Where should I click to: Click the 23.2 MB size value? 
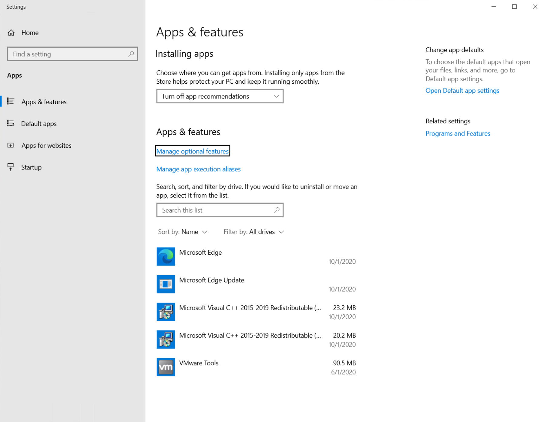344,308
